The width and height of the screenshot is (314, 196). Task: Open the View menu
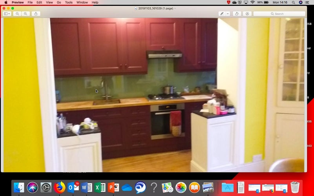click(x=49, y=2)
